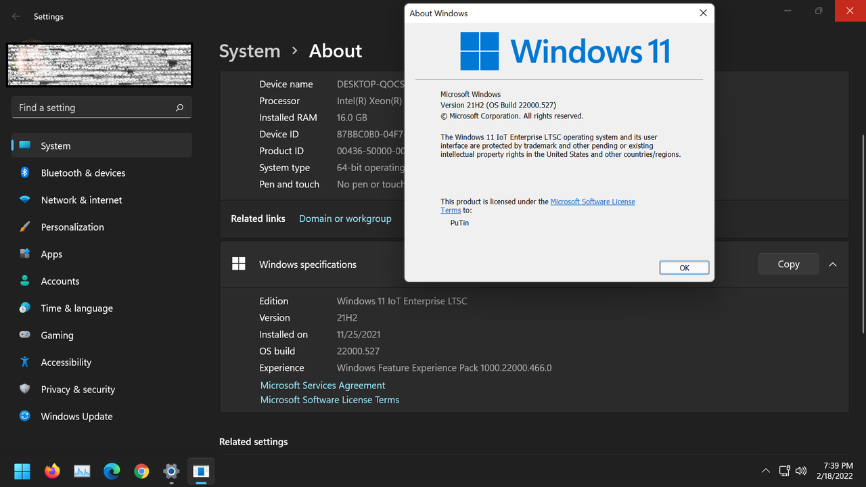This screenshot has height=487, width=866.
Task: Select the About Windows taskbar icon
Action: (x=201, y=471)
